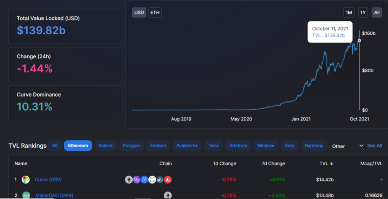Click the TVL $139.82b chart tooltip

(330, 32)
